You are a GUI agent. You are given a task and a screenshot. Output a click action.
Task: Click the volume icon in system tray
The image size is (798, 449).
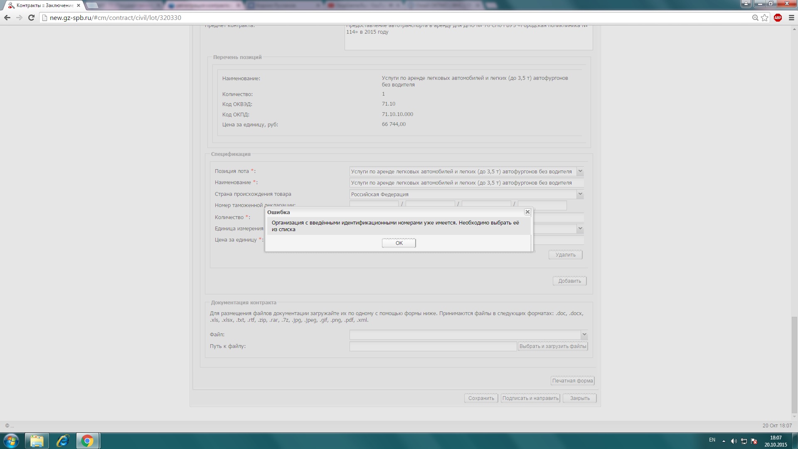[x=734, y=441]
